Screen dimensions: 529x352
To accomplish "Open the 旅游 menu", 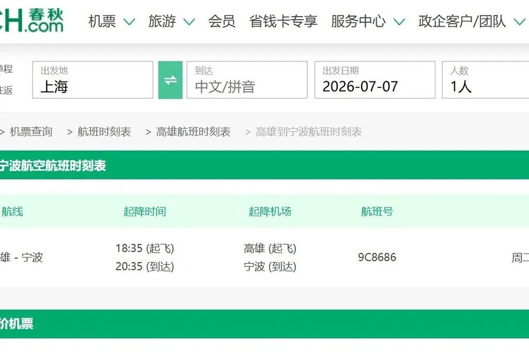I will (162, 21).
